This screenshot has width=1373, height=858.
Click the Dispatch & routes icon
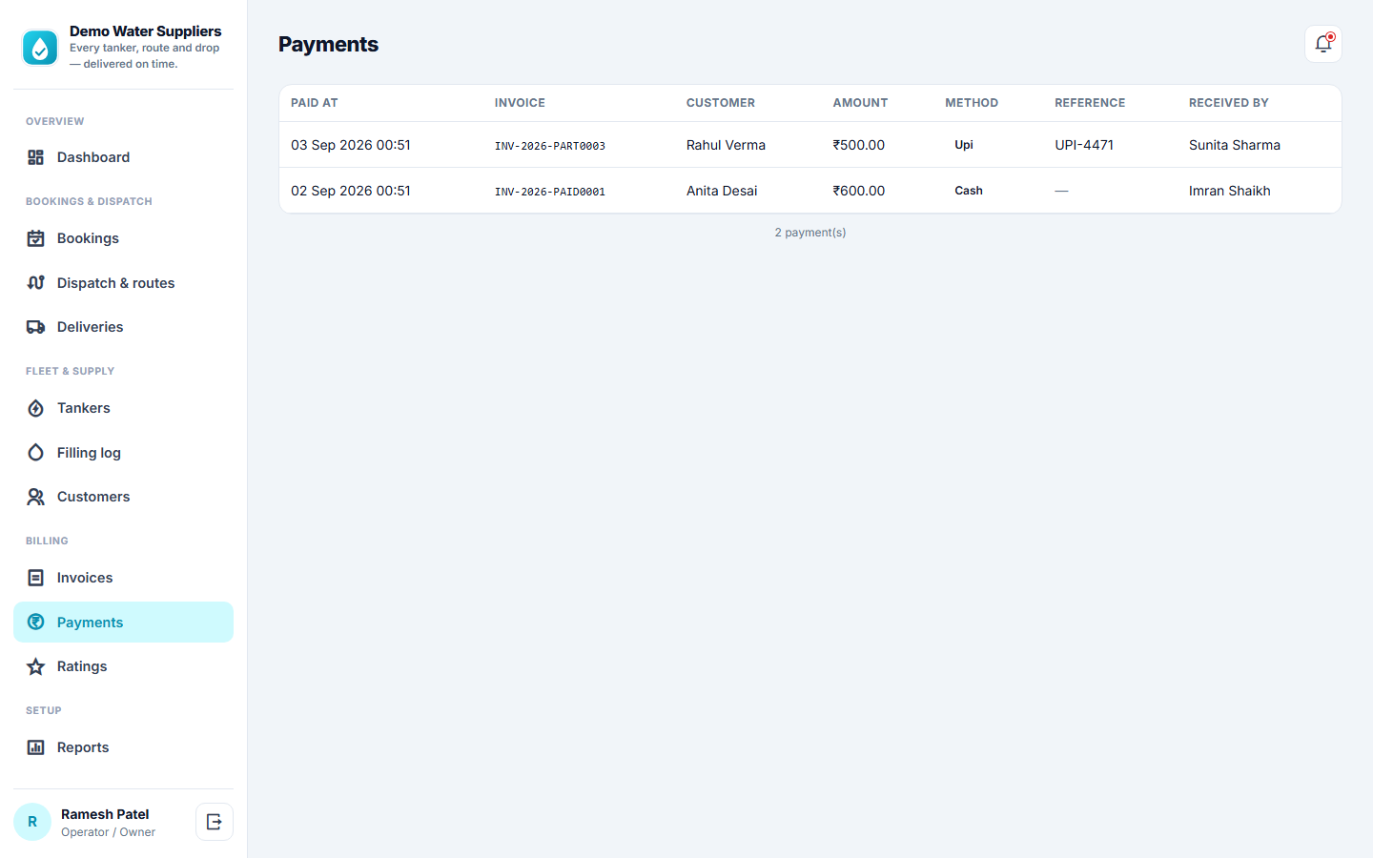pyautogui.click(x=36, y=283)
